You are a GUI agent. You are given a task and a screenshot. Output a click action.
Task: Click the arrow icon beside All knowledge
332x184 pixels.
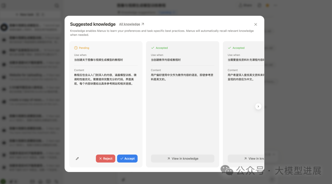click(143, 24)
